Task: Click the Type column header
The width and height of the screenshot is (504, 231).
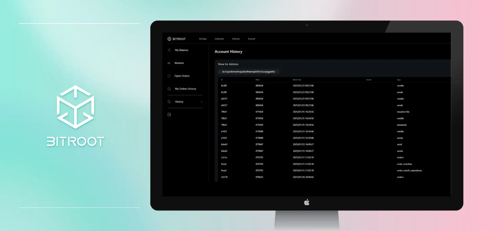Action: click(399, 80)
